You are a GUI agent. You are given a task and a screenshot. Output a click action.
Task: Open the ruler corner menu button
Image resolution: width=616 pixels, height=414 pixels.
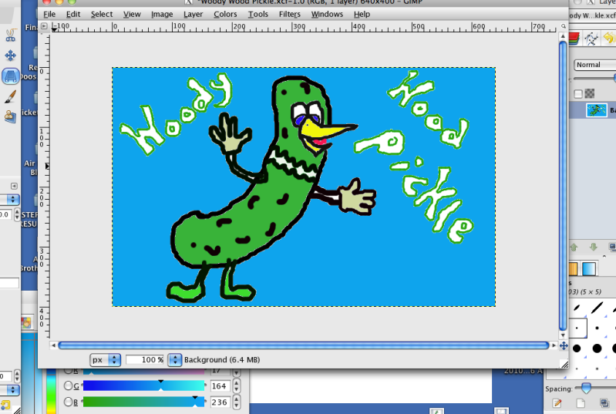[44, 26]
